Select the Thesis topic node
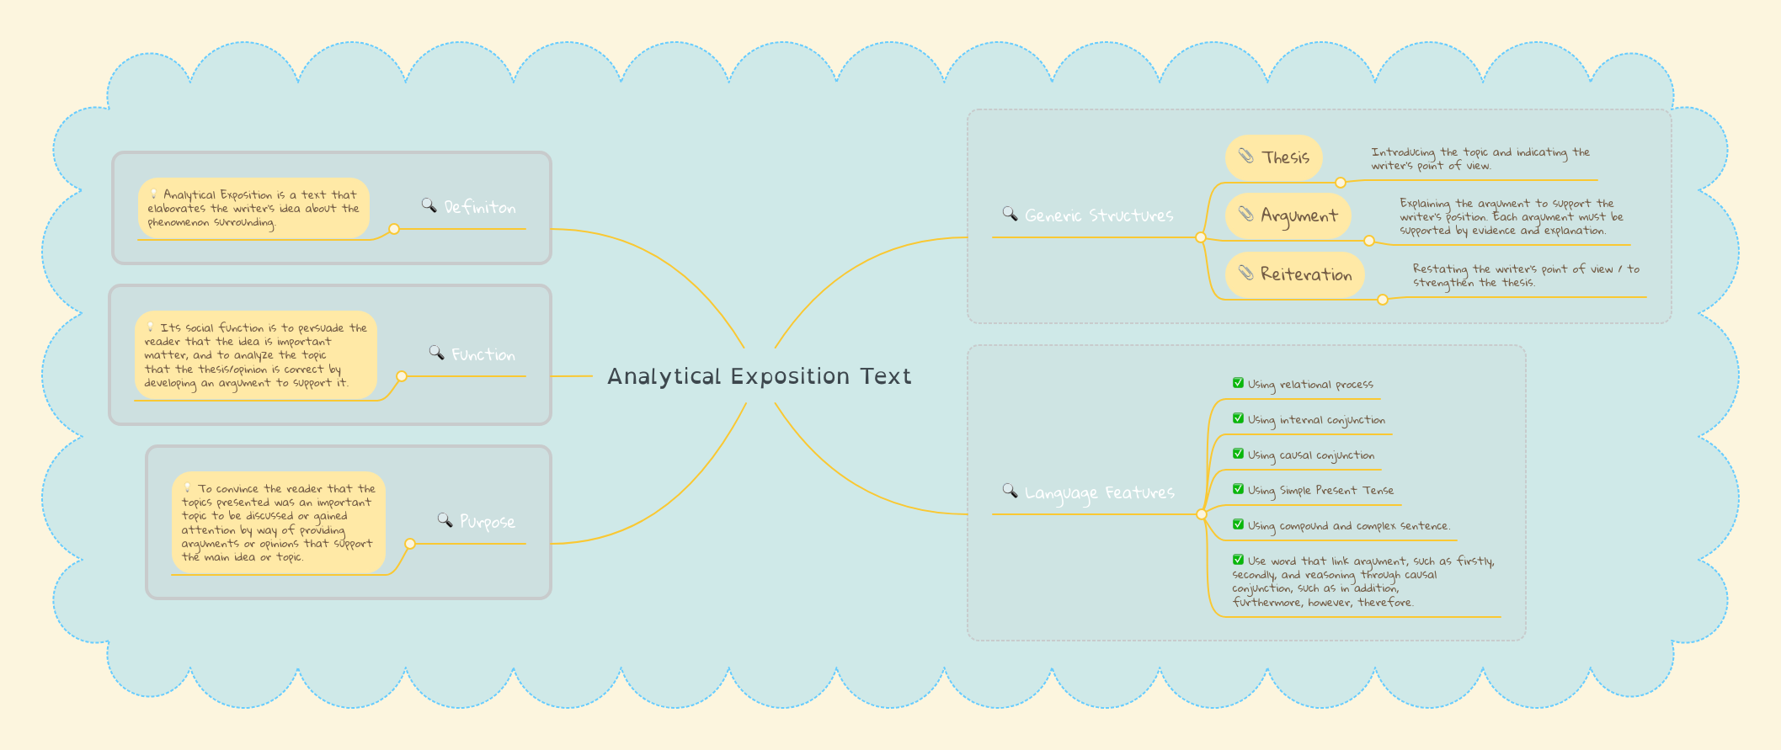1781x750 pixels. (1285, 157)
